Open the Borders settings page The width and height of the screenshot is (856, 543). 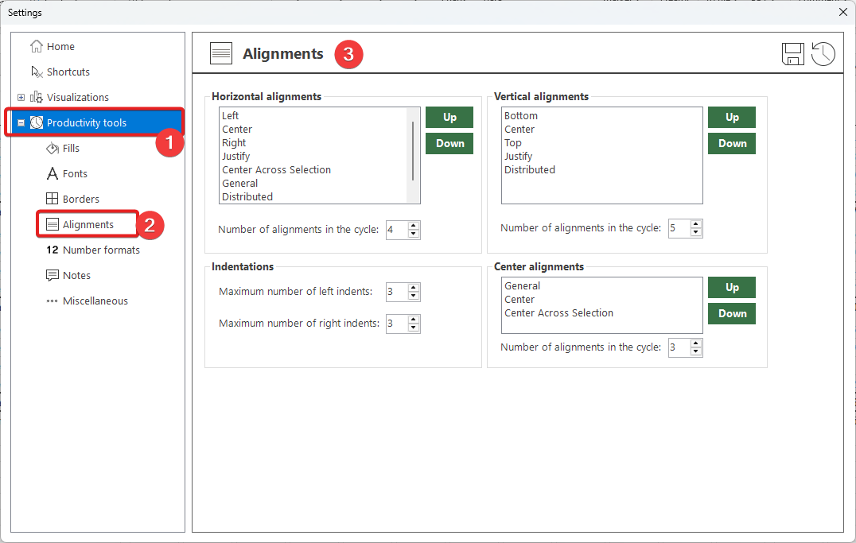[x=80, y=199]
